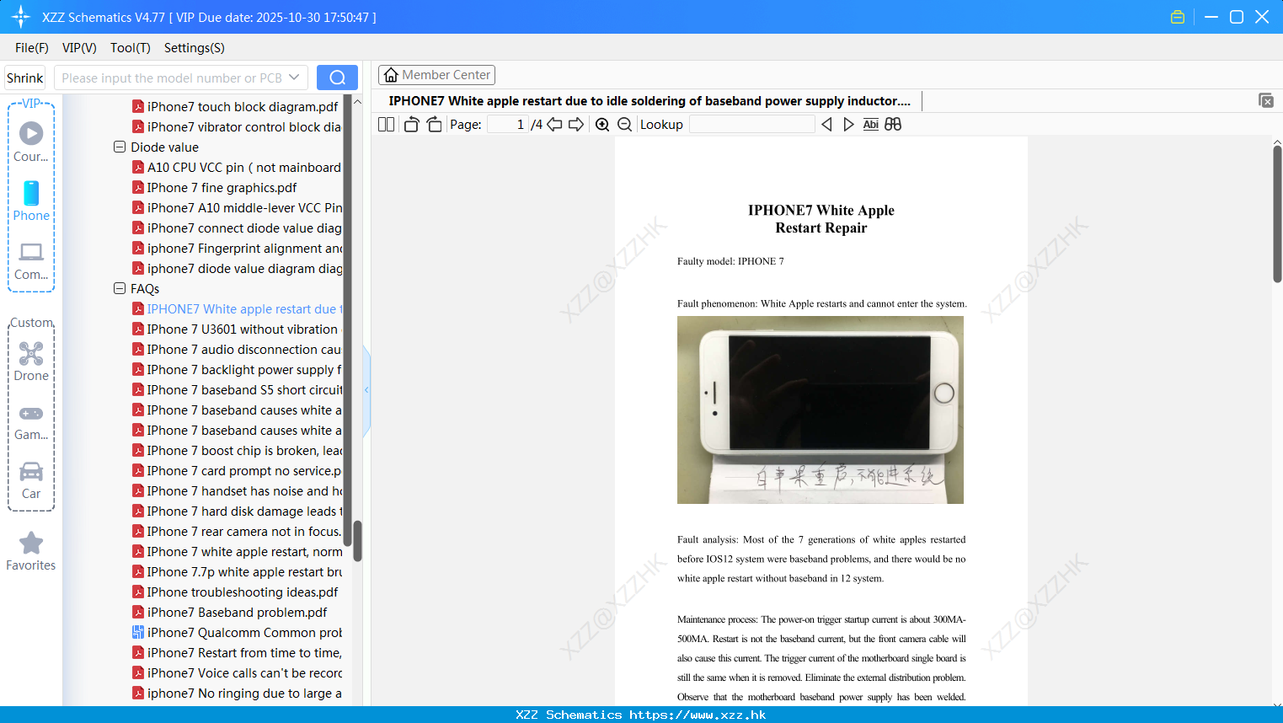Viewport: 1283px width, 723px height.
Task: Open IPhone 7 rear camera not in focus
Action: pyautogui.click(x=237, y=531)
